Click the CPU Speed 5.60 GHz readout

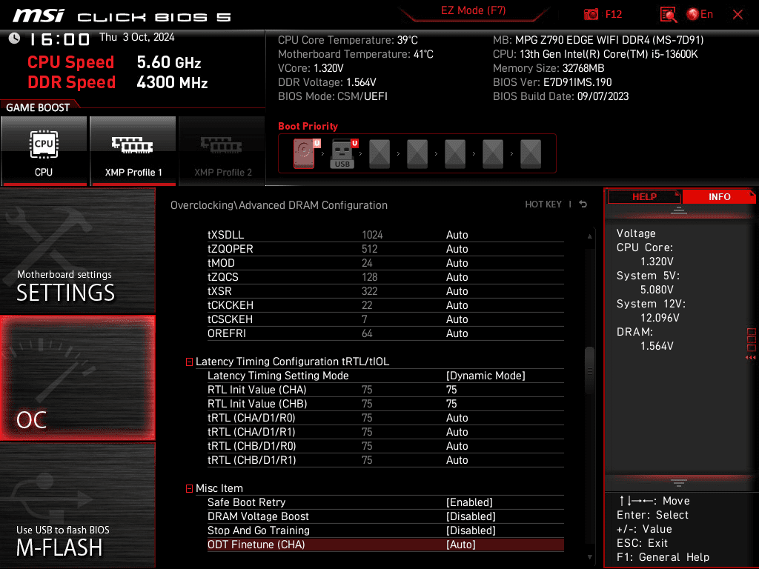click(114, 62)
